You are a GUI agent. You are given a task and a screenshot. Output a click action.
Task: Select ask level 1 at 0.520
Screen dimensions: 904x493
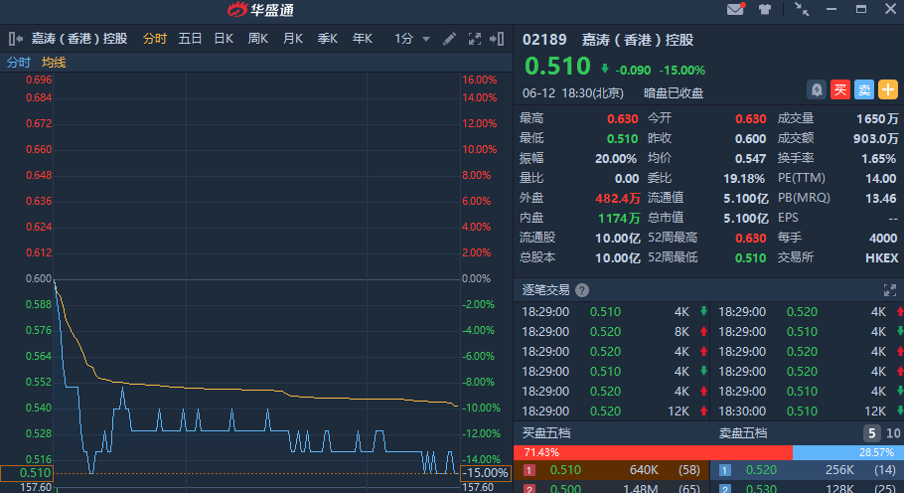coord(807,470)
